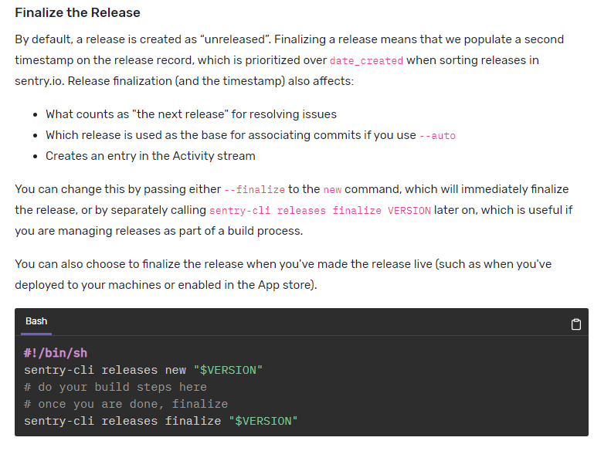Click the "Finalize the Release" heading
Image resolution: width=611 pixels, height=451 pixels.
(77, 14)
